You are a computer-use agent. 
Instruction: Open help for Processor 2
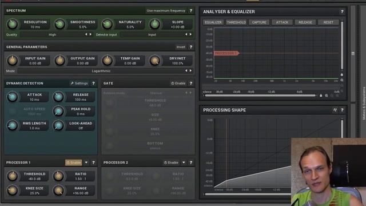pos(191,163)
